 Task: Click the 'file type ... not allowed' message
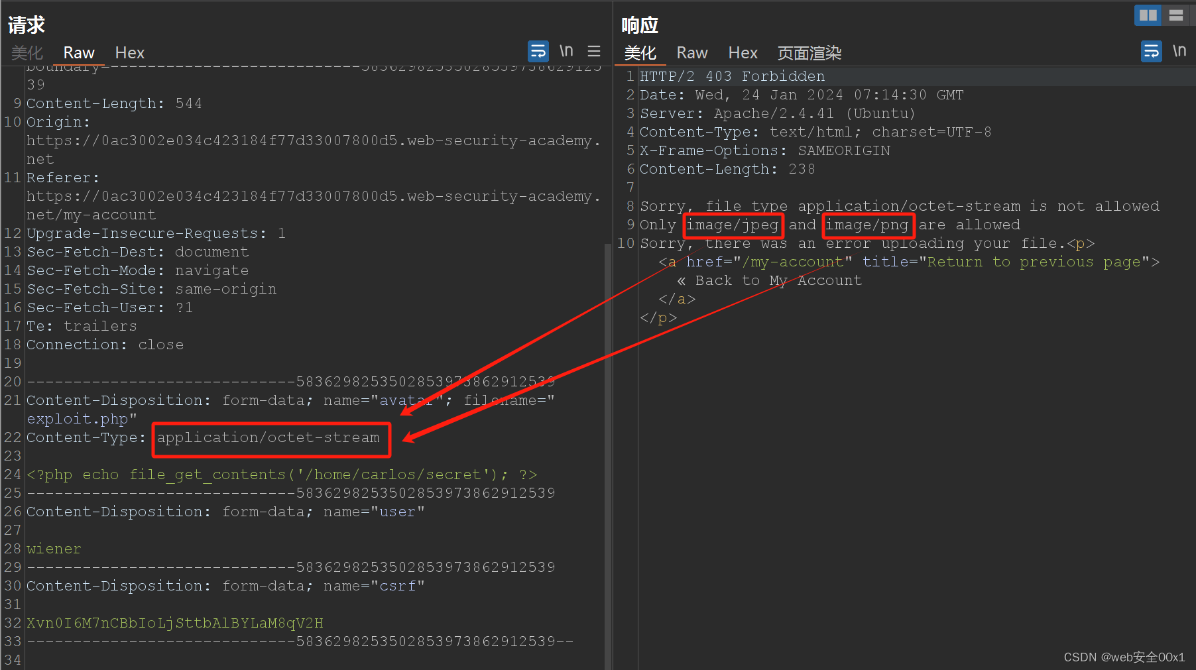coord(900,206)
